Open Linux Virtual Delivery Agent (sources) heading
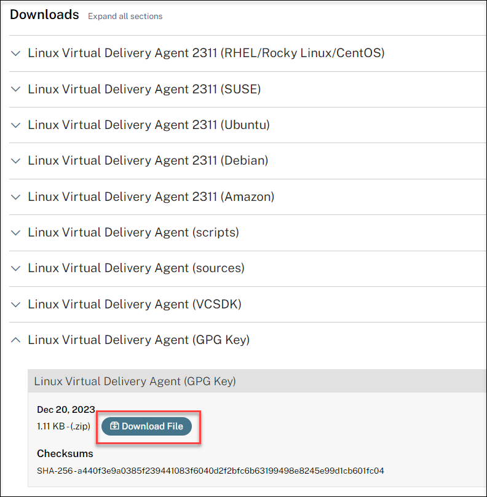 click(136, 268)
